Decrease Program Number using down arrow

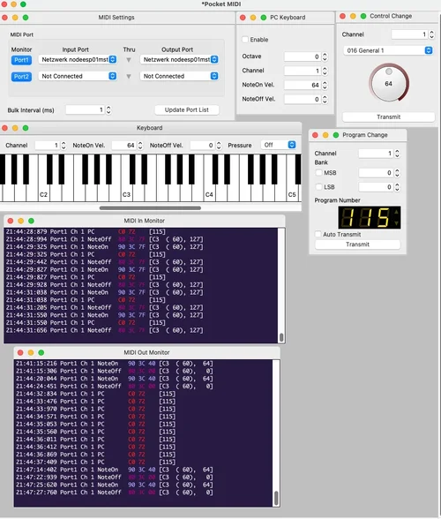coord(396,223)
